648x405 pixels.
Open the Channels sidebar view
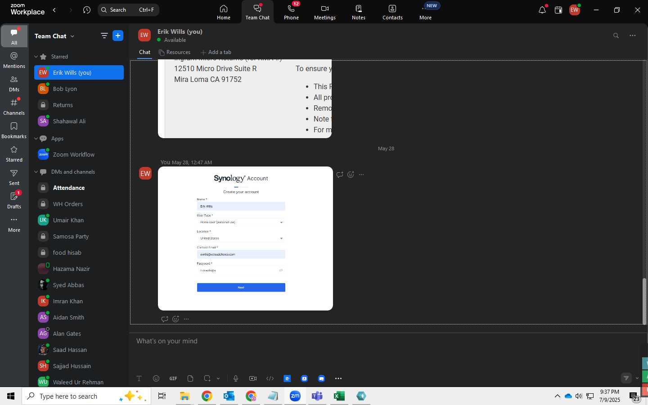click(x=14, y=107)
